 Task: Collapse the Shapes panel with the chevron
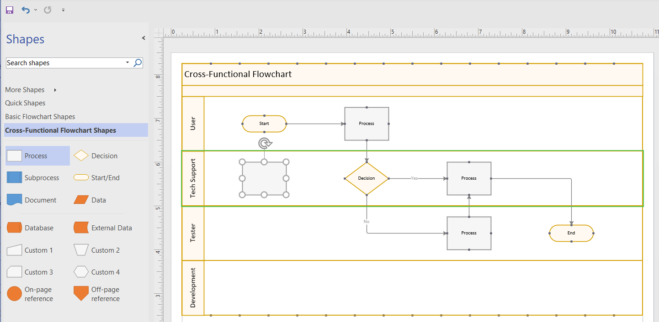pyautogui.click(x=143, y=38)
